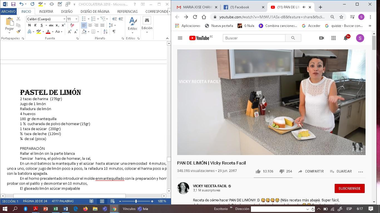Toggle bold (N) formatting in Word

[x=29, y=25]
